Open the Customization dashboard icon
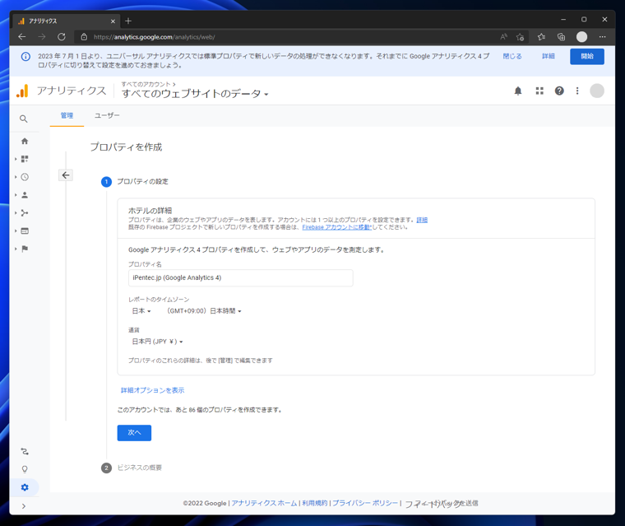Image resolution: width=625 pixels, height=526 pixels. pos(25,159)
